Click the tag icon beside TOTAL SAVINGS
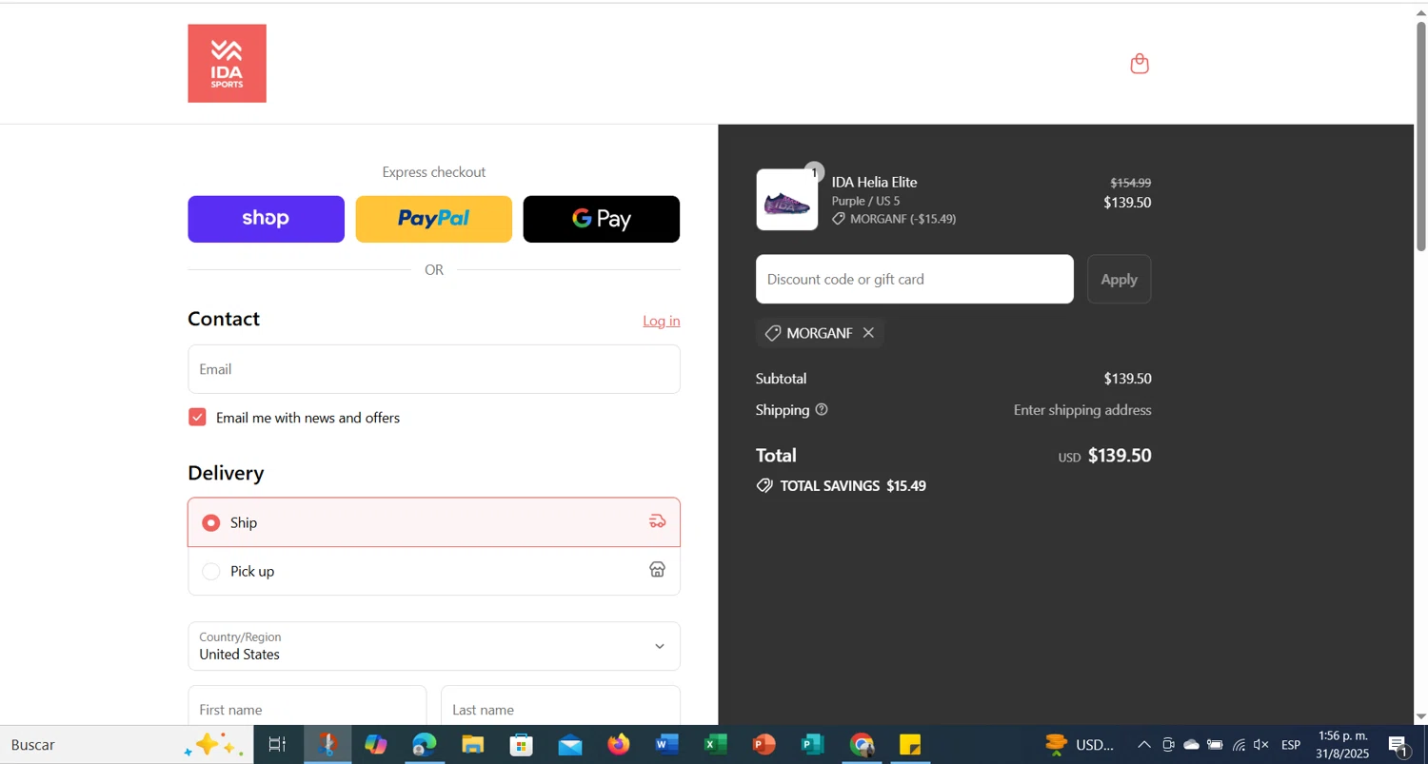The image size is (1428, 764). (764, 486)
